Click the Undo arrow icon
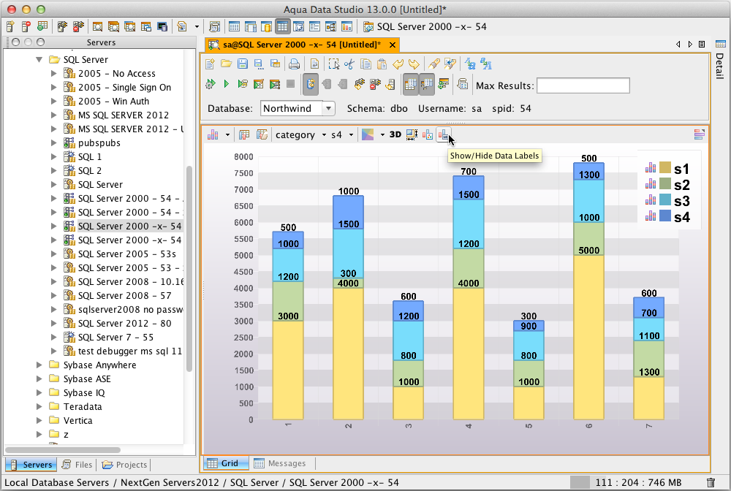The height and width of the screenshot is (491, 731). coord(399,64)
